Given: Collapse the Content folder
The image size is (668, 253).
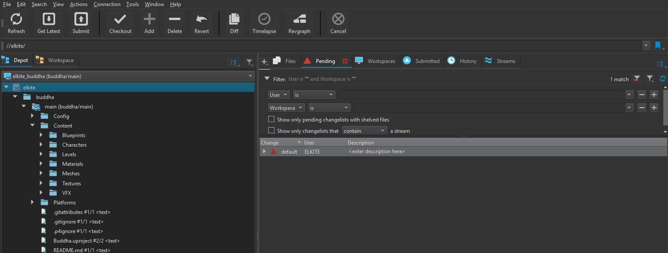Looking at the screenshot, I should coord(32,125).
